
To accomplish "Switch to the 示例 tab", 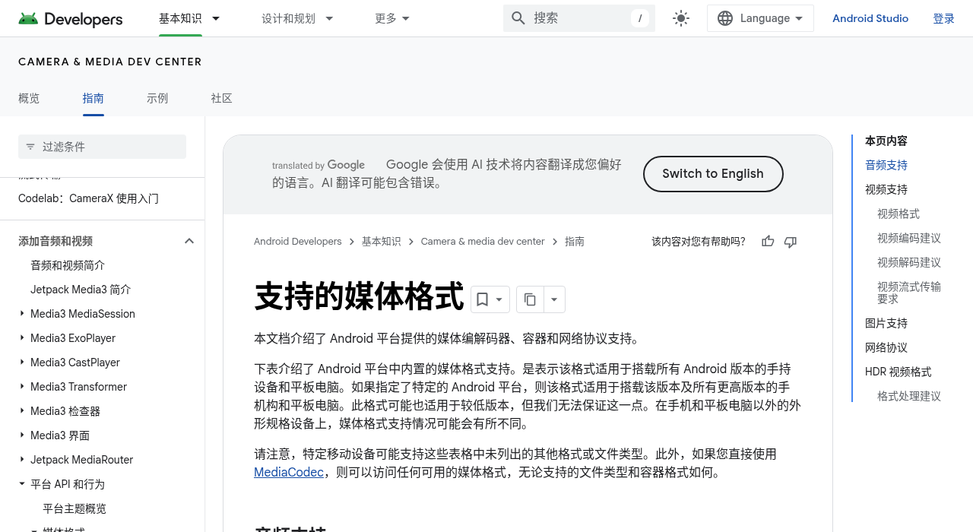I will (157, 98).
